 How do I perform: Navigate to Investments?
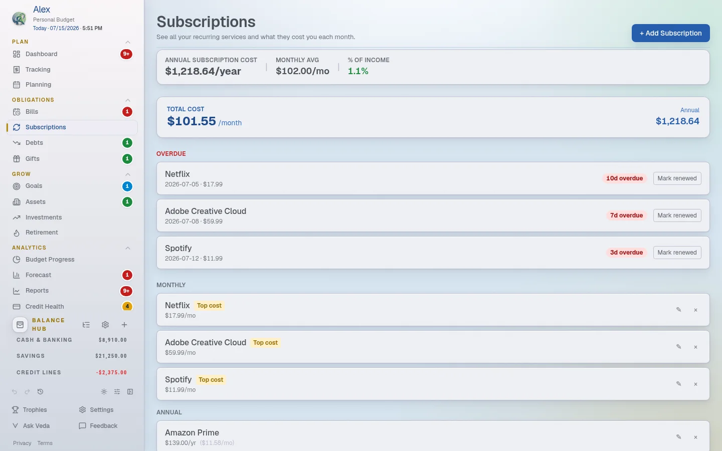[x=72, y=217]
